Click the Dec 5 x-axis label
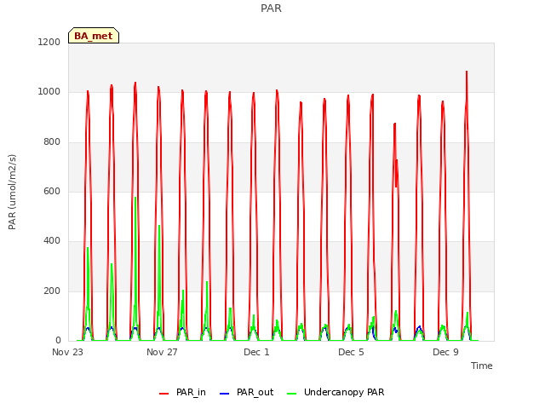This screenshot has height=409, width=545. coord(351,352)
